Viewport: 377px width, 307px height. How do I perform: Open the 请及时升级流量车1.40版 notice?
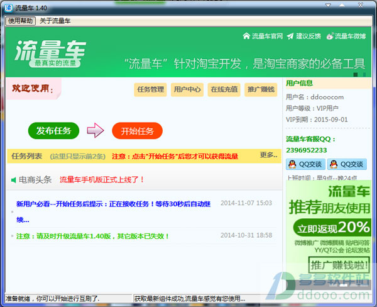(92, 236)
